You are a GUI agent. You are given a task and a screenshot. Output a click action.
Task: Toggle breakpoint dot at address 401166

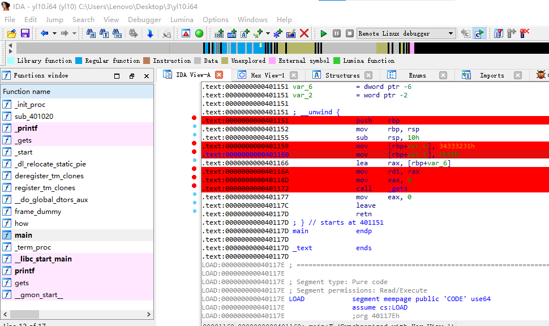click(x=195, y=160)
